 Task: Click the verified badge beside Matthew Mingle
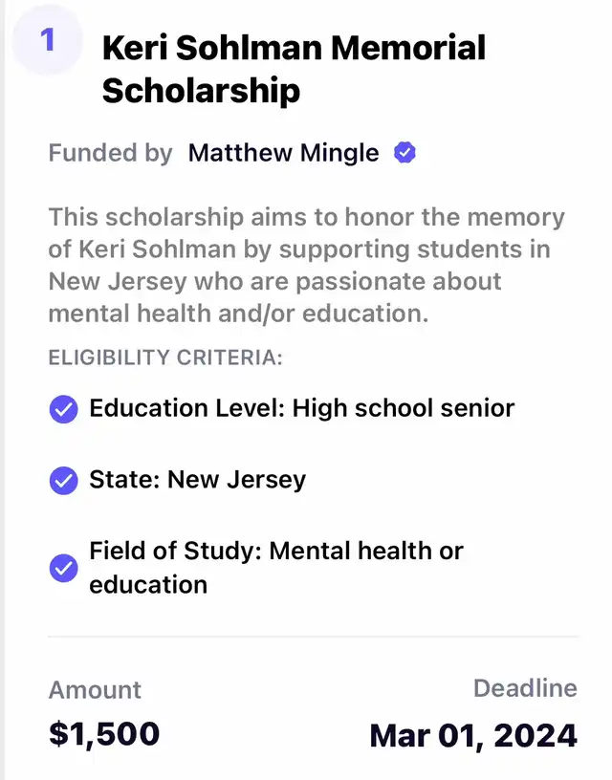pos(405,153)
